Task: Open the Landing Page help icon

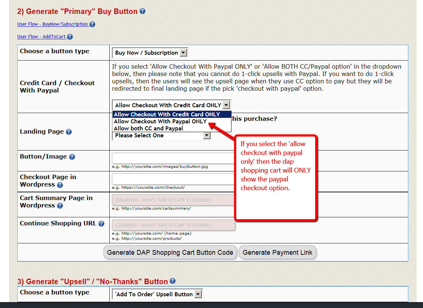Action: point(69,132)
